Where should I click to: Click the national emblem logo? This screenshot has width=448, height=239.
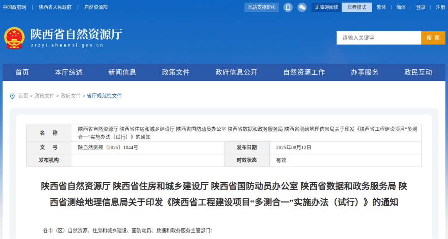pyautogui.click(x=15, y=38)
